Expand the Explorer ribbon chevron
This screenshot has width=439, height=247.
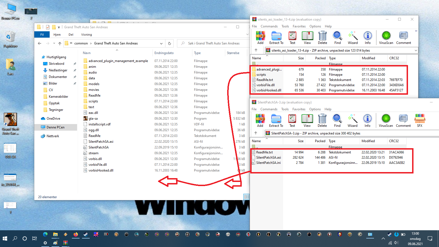point(247,35)
